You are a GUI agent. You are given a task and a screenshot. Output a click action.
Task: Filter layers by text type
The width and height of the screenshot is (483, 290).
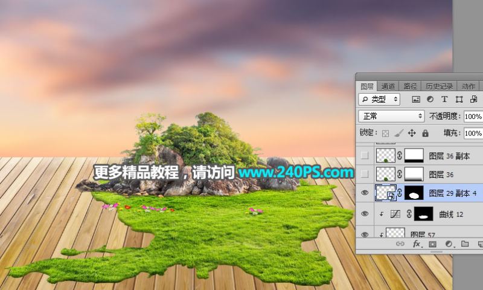(444, 99)
